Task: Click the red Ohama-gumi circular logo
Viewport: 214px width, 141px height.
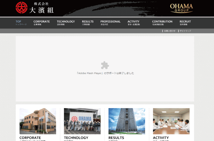Action: point(22,8)
